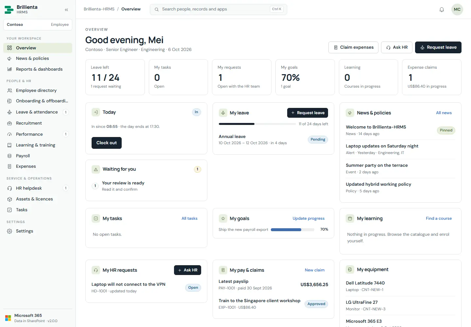Open Employee directory
The width and height of the screenshot is (471, 327).
click(38, 90)
